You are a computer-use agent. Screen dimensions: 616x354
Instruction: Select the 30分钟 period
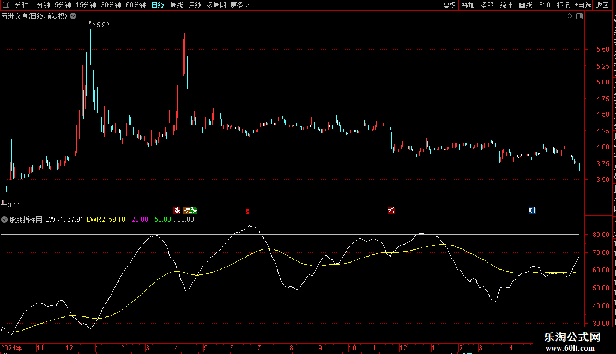111,5
